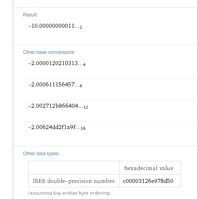Click the 'Other data types:' heading

41,154
